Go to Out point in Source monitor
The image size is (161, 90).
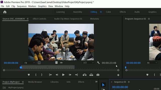[x=76, y=75]
